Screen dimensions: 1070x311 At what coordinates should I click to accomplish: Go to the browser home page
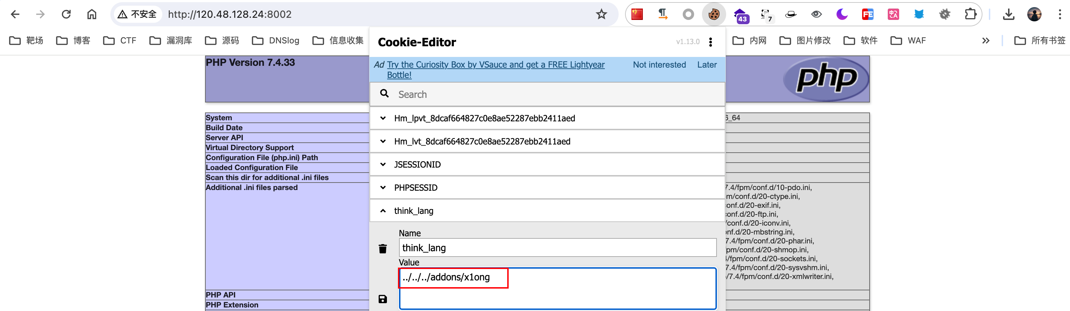(x=92, y=15)
